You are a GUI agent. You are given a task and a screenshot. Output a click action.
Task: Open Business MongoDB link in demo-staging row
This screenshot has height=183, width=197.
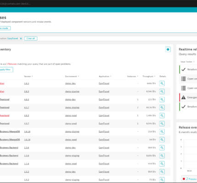(x=10, y=132)
